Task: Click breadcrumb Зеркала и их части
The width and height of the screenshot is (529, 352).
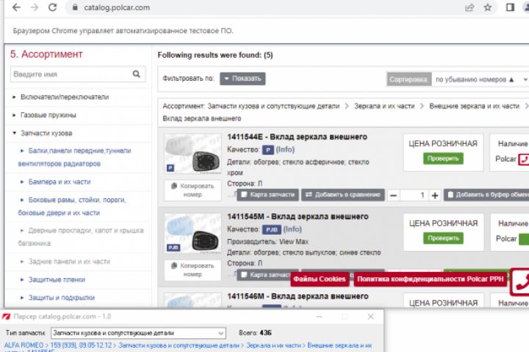Action: [384, 106]
